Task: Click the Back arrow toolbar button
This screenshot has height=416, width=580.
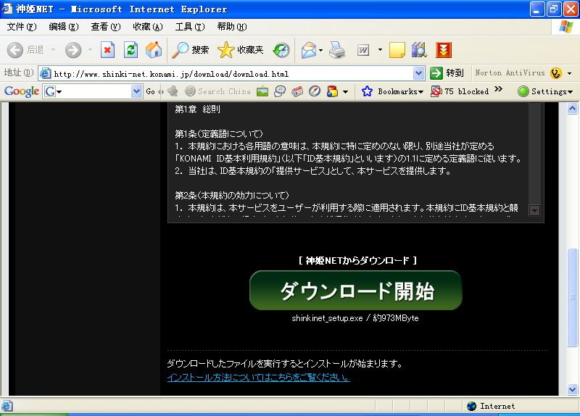Action: (15, 50)
